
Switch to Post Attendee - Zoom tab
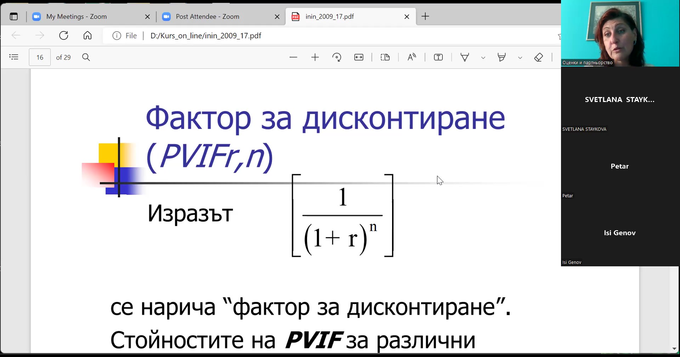point(208,17)
